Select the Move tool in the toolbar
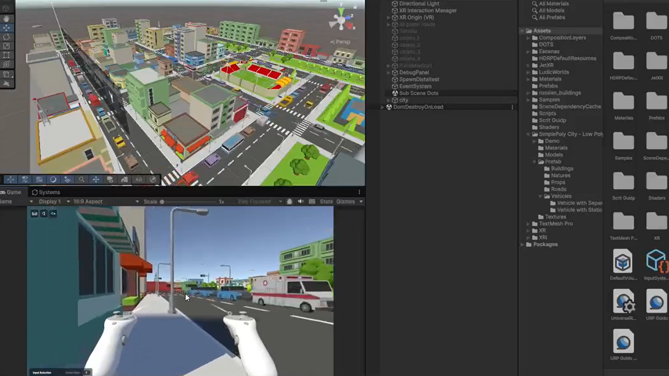669x376 pixels. (7, 27)
